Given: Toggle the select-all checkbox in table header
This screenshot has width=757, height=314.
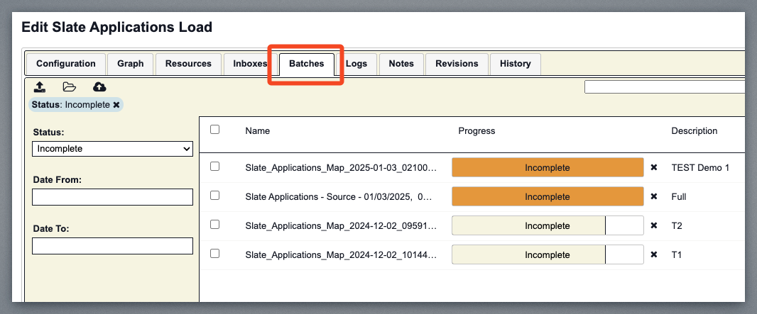Looking at the screenshot, I should (215, 130).
